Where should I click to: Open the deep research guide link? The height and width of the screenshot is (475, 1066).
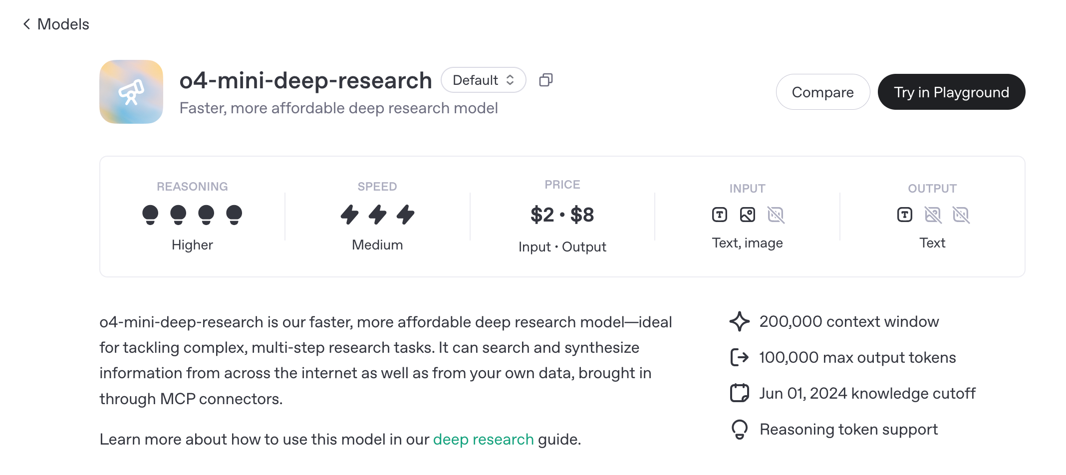click(x=482, y=439)
